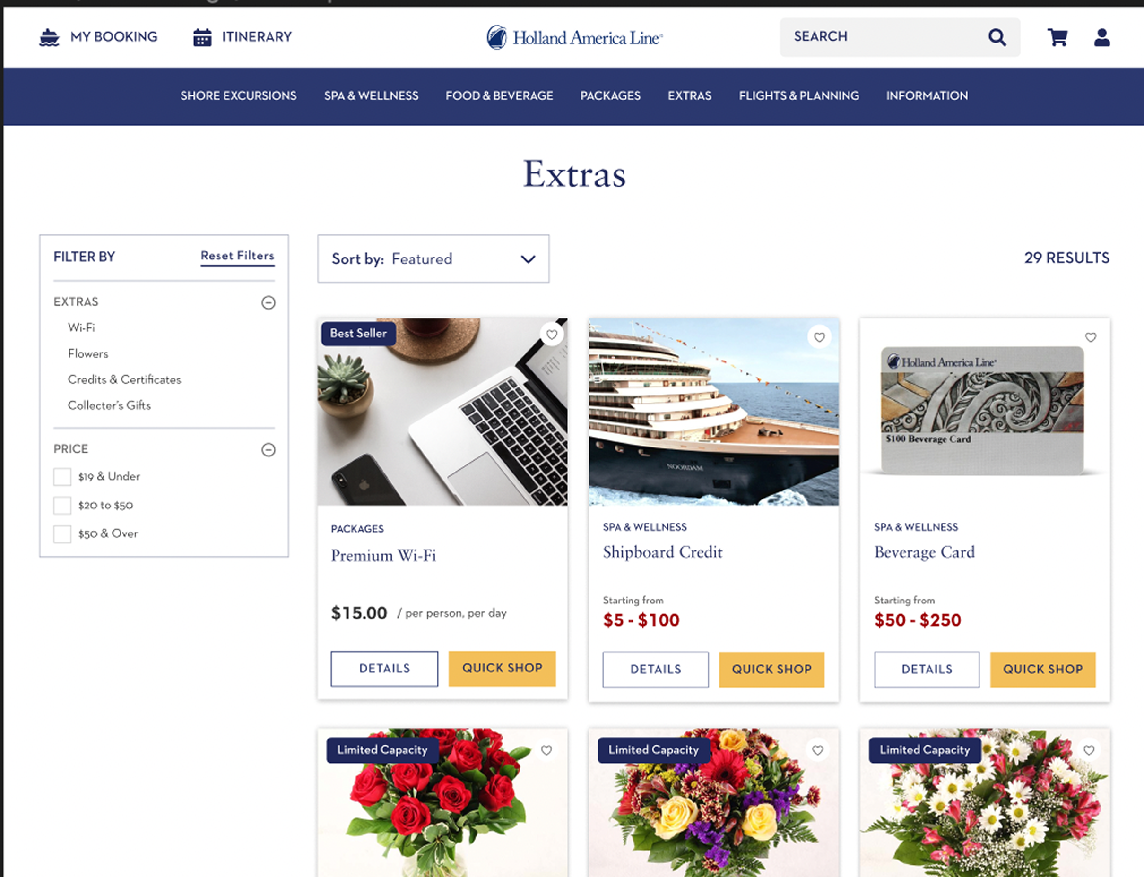Collapse the Price filter section
1144x877 pixels.
(x=269, y=449)
